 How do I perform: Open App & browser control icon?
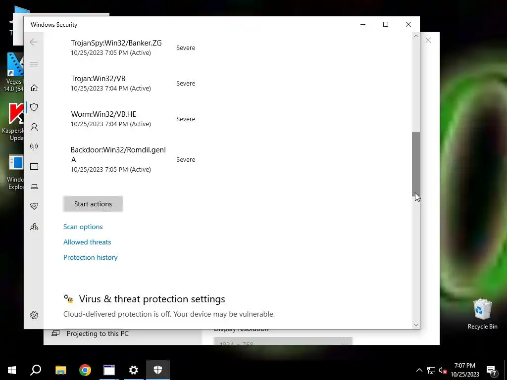34,166
